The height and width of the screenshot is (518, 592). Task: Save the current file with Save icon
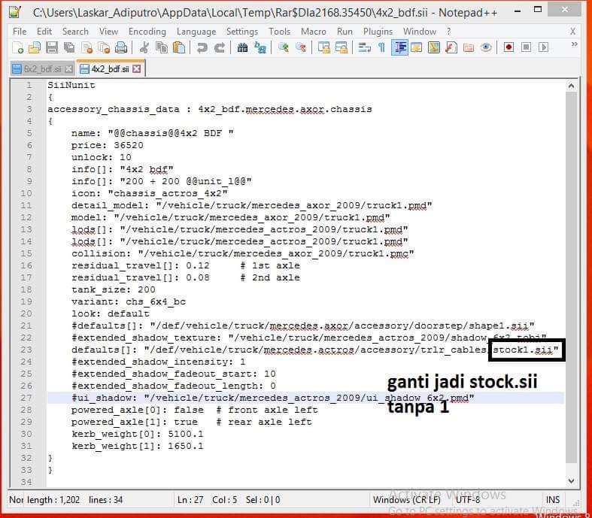pyautogui.click(x=52, y=47)
